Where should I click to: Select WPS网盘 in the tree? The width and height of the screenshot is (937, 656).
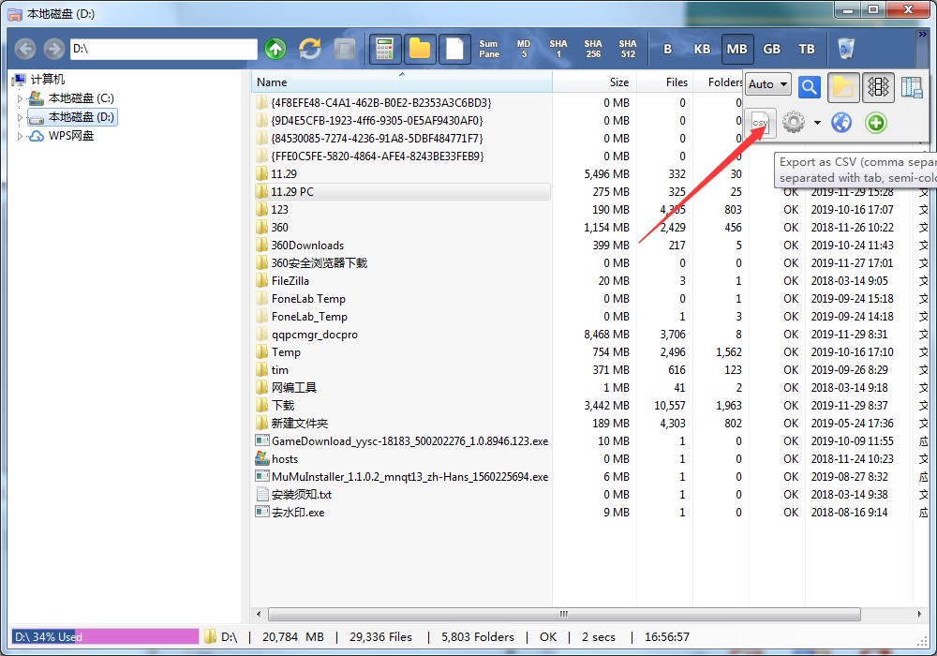click(70, 136)
